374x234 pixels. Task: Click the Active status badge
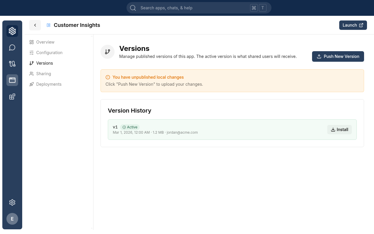(x=130, y=127)
